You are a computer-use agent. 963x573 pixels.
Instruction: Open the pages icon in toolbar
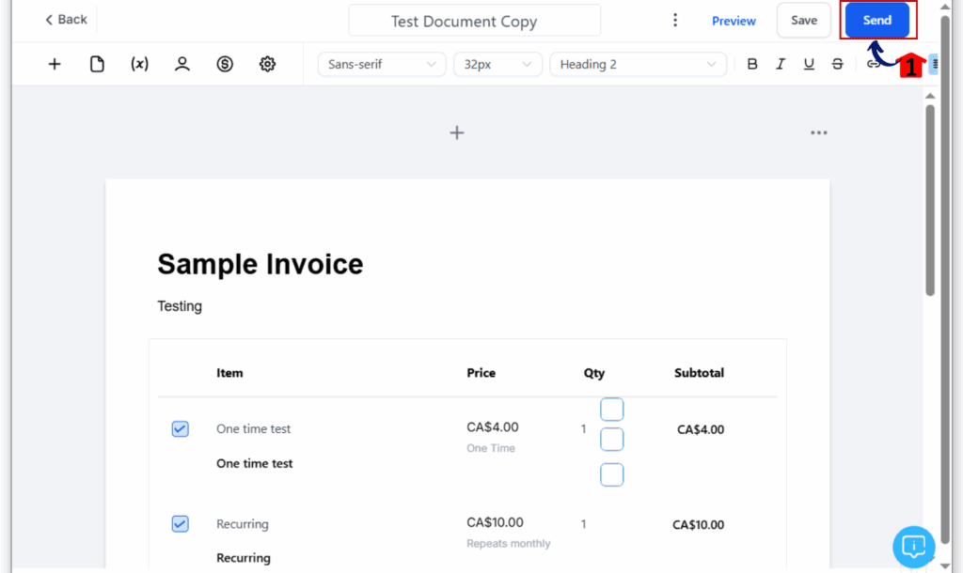pyautogui.click(x=97, y=64)
